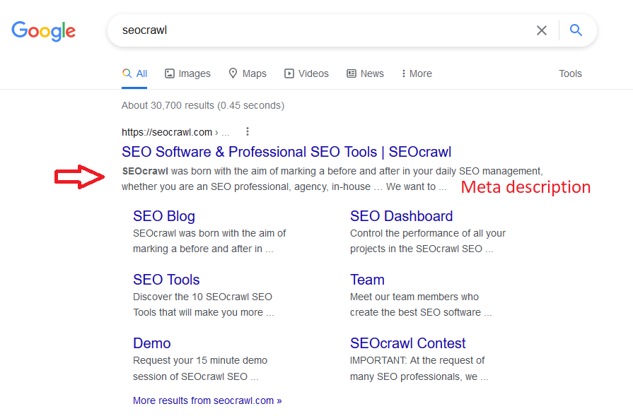Click the Google logo to return home
The image size is (633, 416).
click(x=43, y=31)
